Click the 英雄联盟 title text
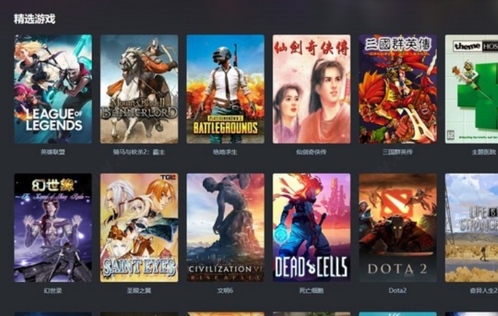The image size is (498, 316). 53,152
